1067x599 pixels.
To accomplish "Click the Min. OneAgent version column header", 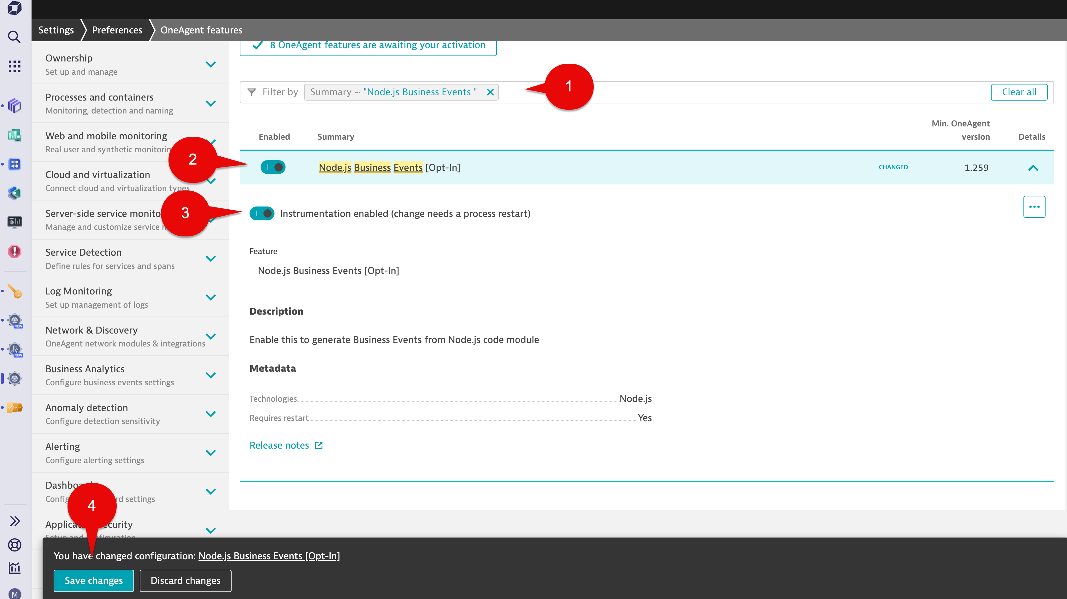I will pyautogui.click(x=961, y=130).
